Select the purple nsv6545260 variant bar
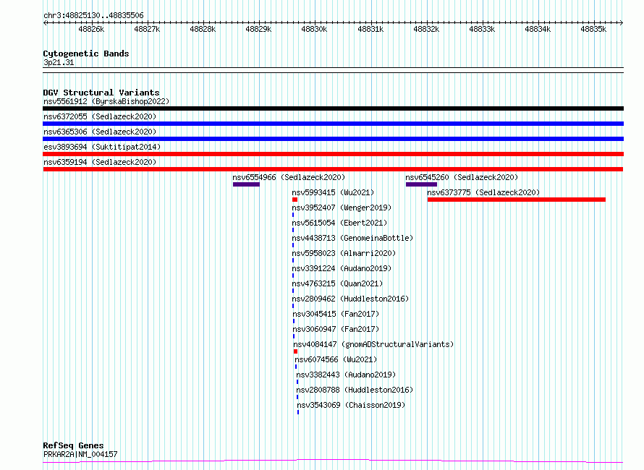644x470 pixels. pyautogui.click(x=421, y=184)
